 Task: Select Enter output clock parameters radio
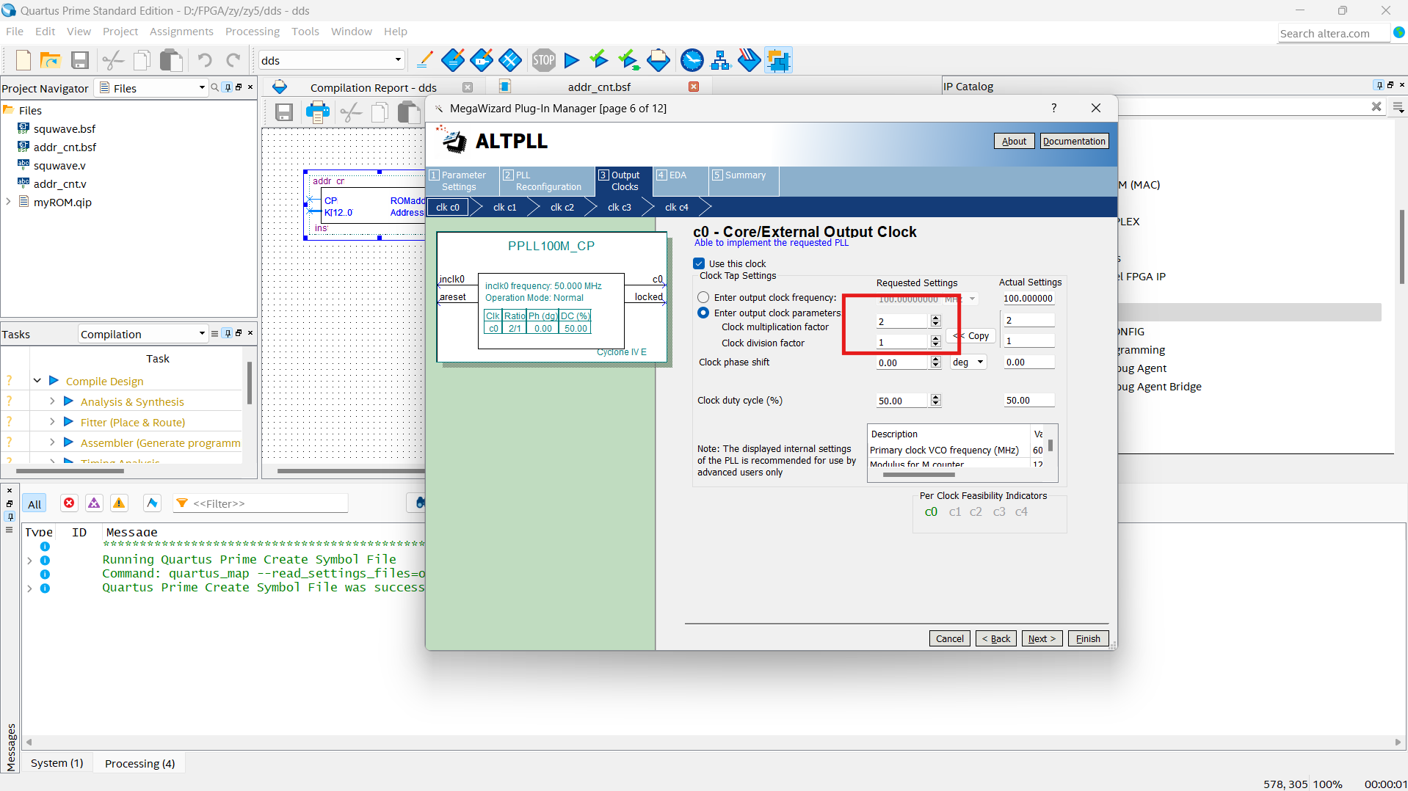click(x=703, y=313)
